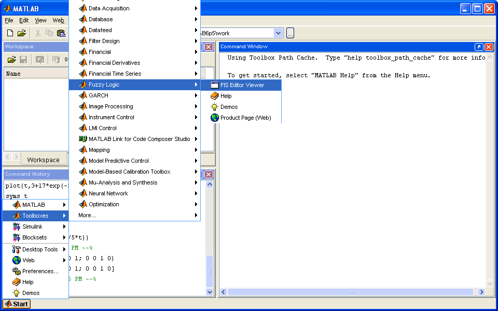Undock the Command Window with arrow icon

tap(479, 47)
